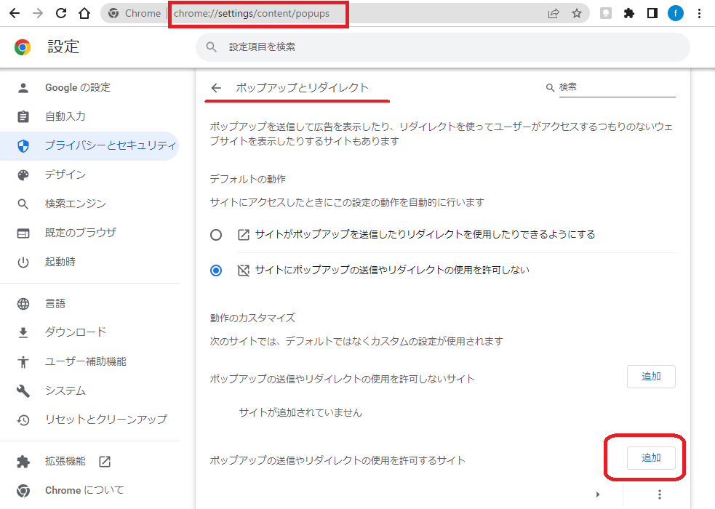Click the browser back arrow
Viewport: 715px width, 509px height.
[x=15, y=13]
